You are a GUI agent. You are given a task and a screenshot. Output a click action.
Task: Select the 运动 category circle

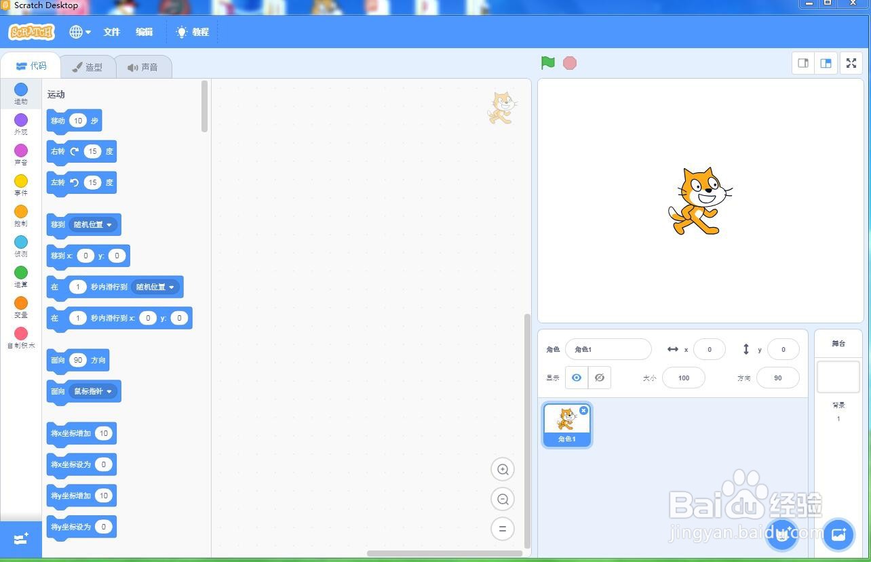tap(21, 89)
